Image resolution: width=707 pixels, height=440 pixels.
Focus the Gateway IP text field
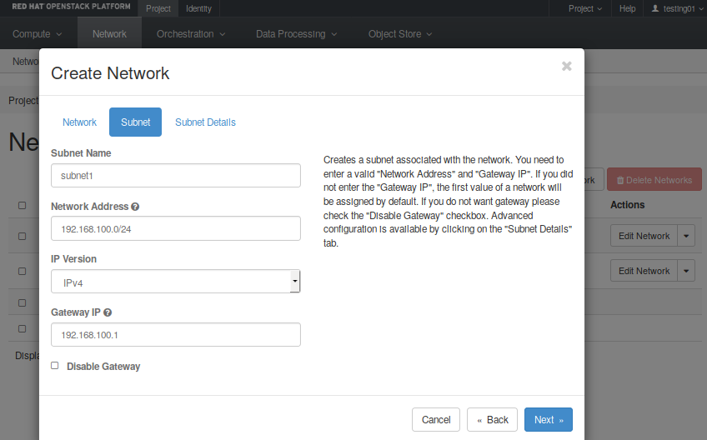tap(175, 335)
